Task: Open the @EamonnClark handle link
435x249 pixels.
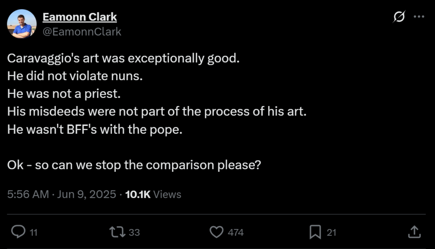Action: coord(82,31)
